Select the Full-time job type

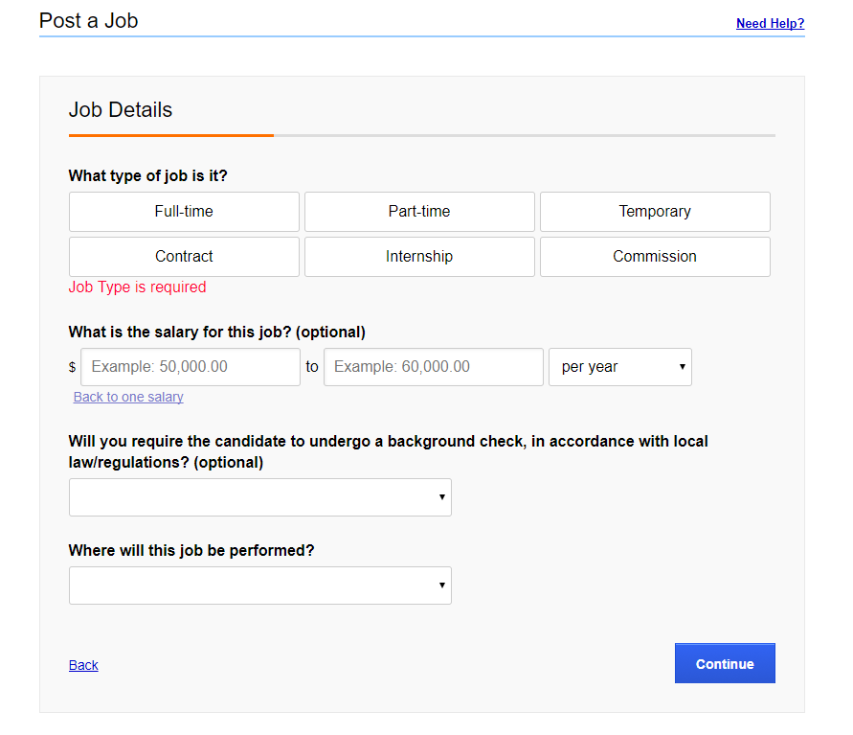184,212
